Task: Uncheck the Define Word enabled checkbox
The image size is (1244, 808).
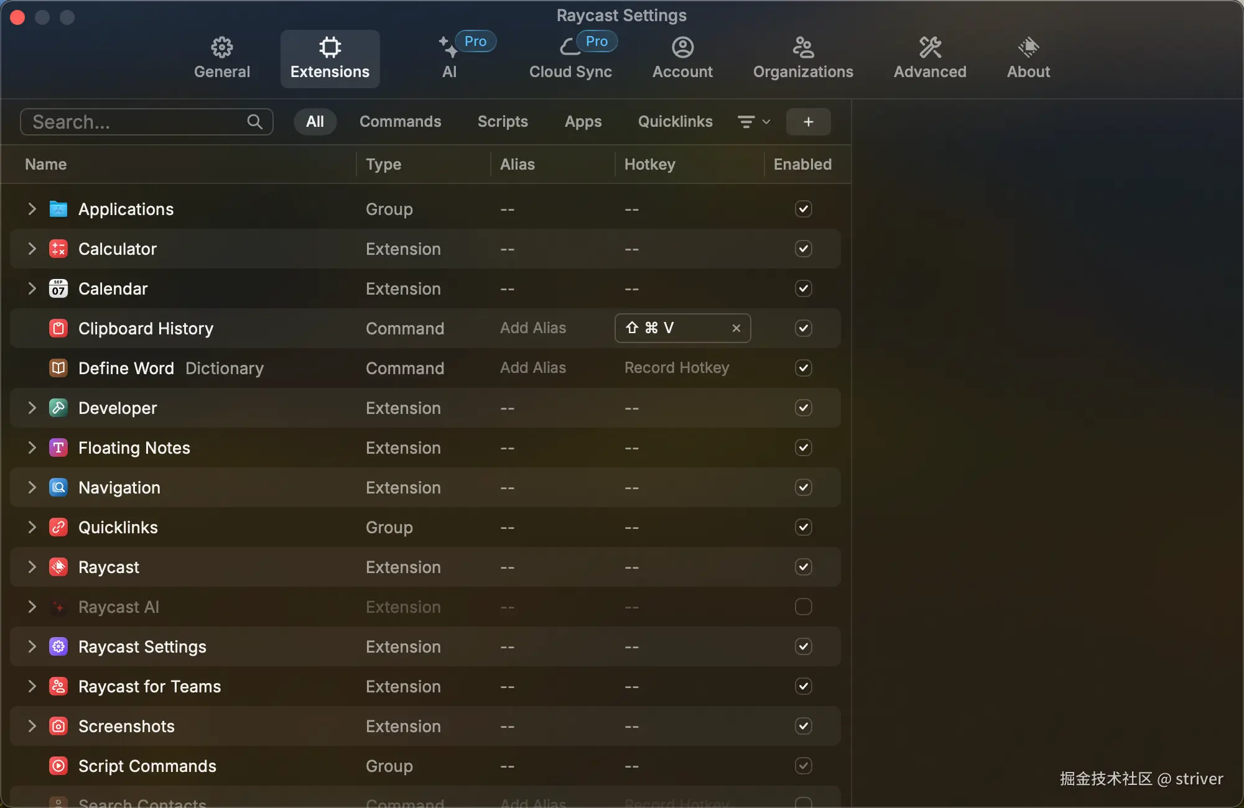Action: pyautogui.click(x=803, y=368)
